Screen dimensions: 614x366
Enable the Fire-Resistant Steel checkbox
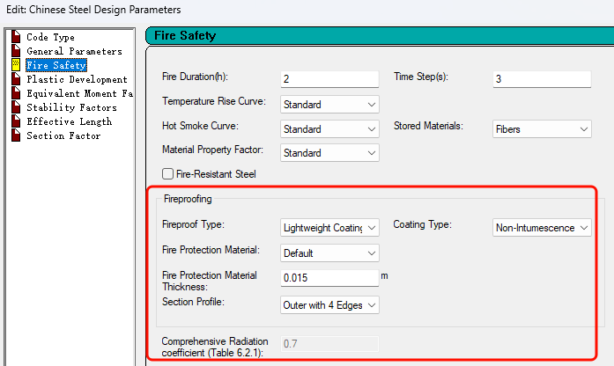pos(167,173)
